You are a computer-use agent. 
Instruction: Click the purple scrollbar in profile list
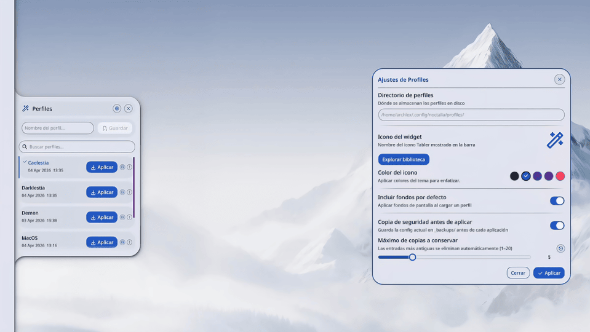(x=134, y=188)
